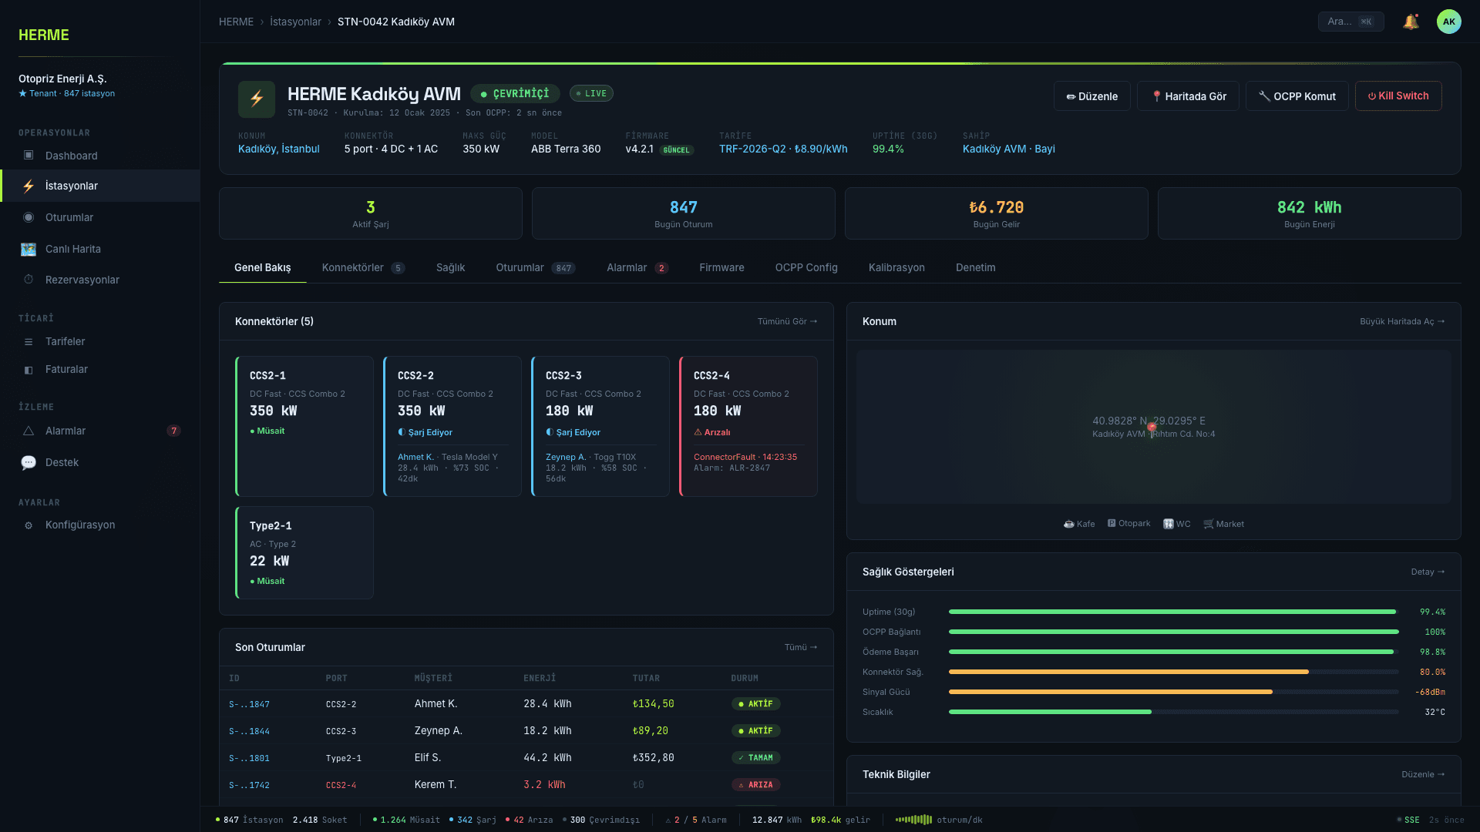Click the Rezervasyonlar clock icon

[x=29, y=280]
